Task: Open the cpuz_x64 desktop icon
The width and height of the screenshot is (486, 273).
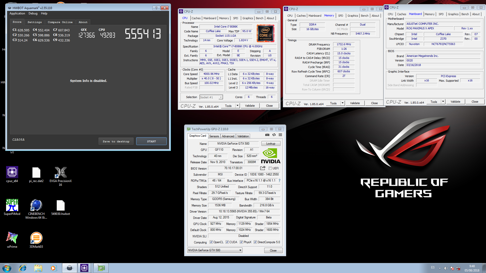Action: click(x=12, y=174)
